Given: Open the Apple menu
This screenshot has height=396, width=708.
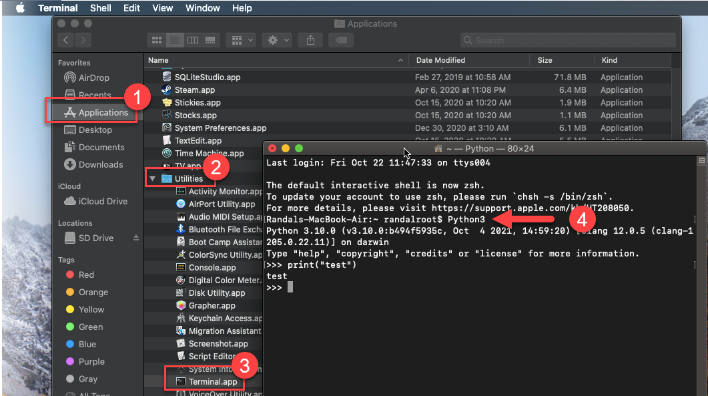Looking at the screenshot, I should (20, 8).
